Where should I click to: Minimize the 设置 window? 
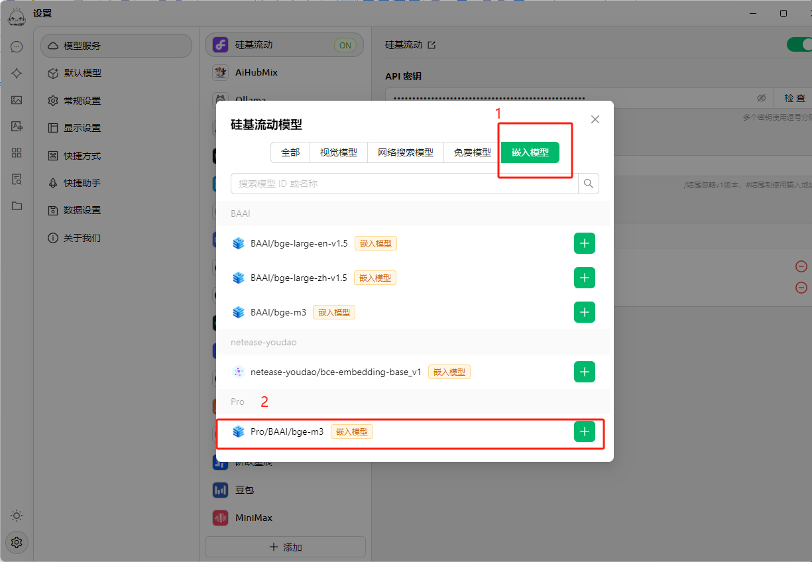point(754,13)
